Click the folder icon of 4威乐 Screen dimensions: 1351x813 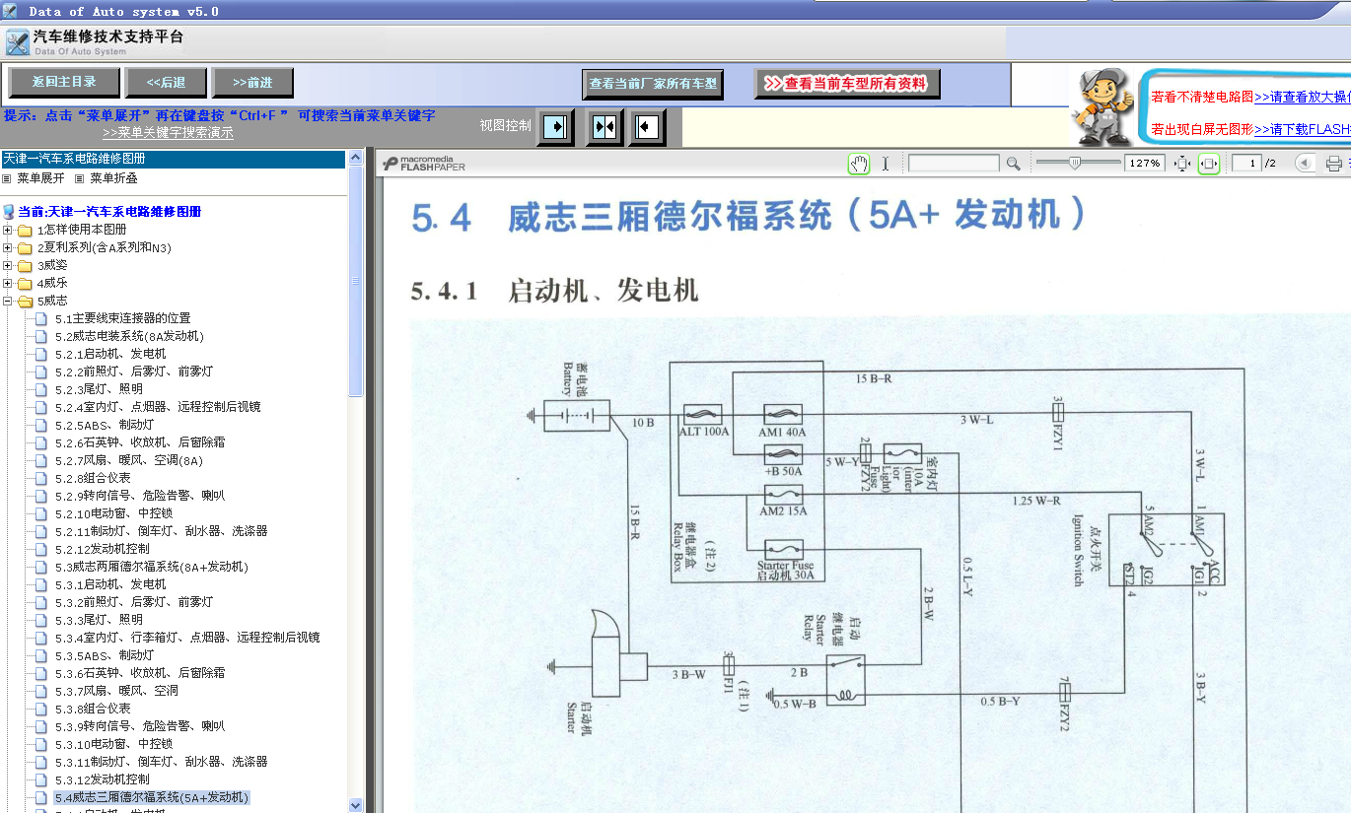pos(25,283)
